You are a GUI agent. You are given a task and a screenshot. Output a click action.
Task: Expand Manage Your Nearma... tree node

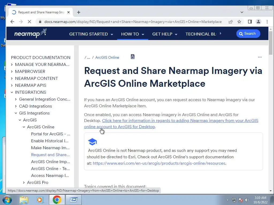12,65
